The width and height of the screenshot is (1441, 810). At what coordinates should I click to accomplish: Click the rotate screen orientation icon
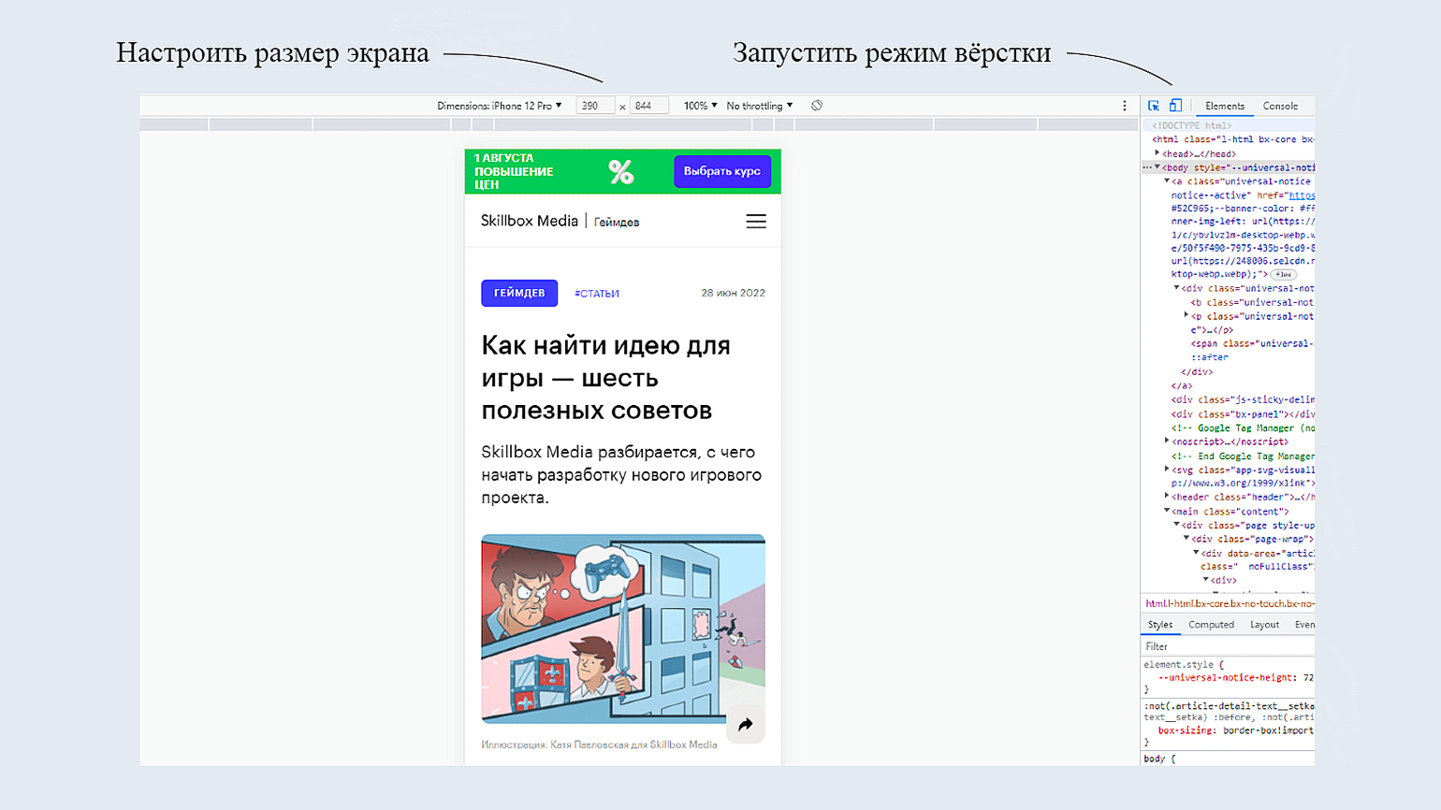click(x=817, y=106)
